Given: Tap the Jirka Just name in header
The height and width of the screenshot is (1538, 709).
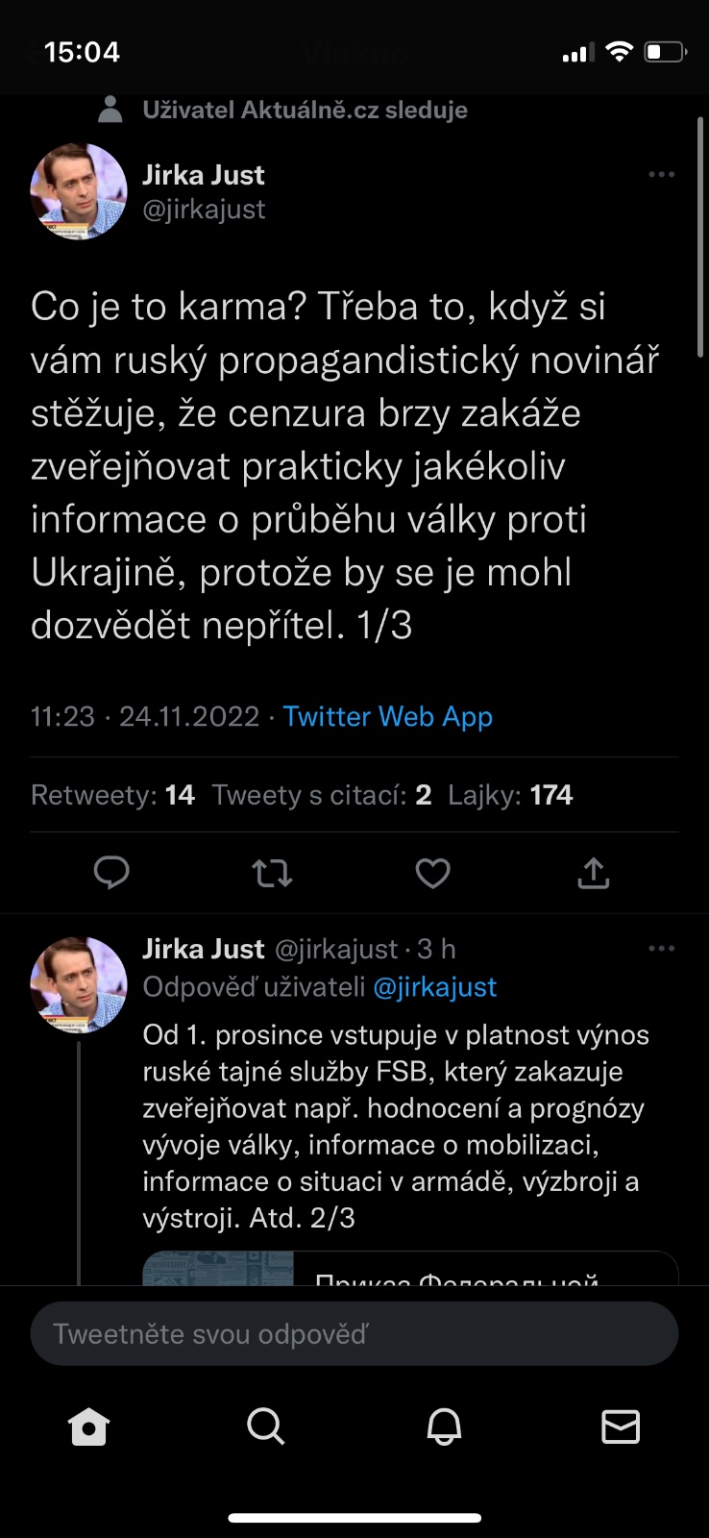Looking at the screenshot, I should point(204,175).
